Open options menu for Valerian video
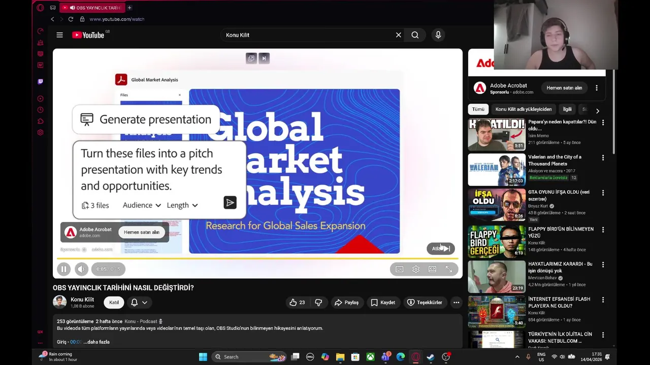Screen dimensions: 650x365 click(x=603, y=158)
